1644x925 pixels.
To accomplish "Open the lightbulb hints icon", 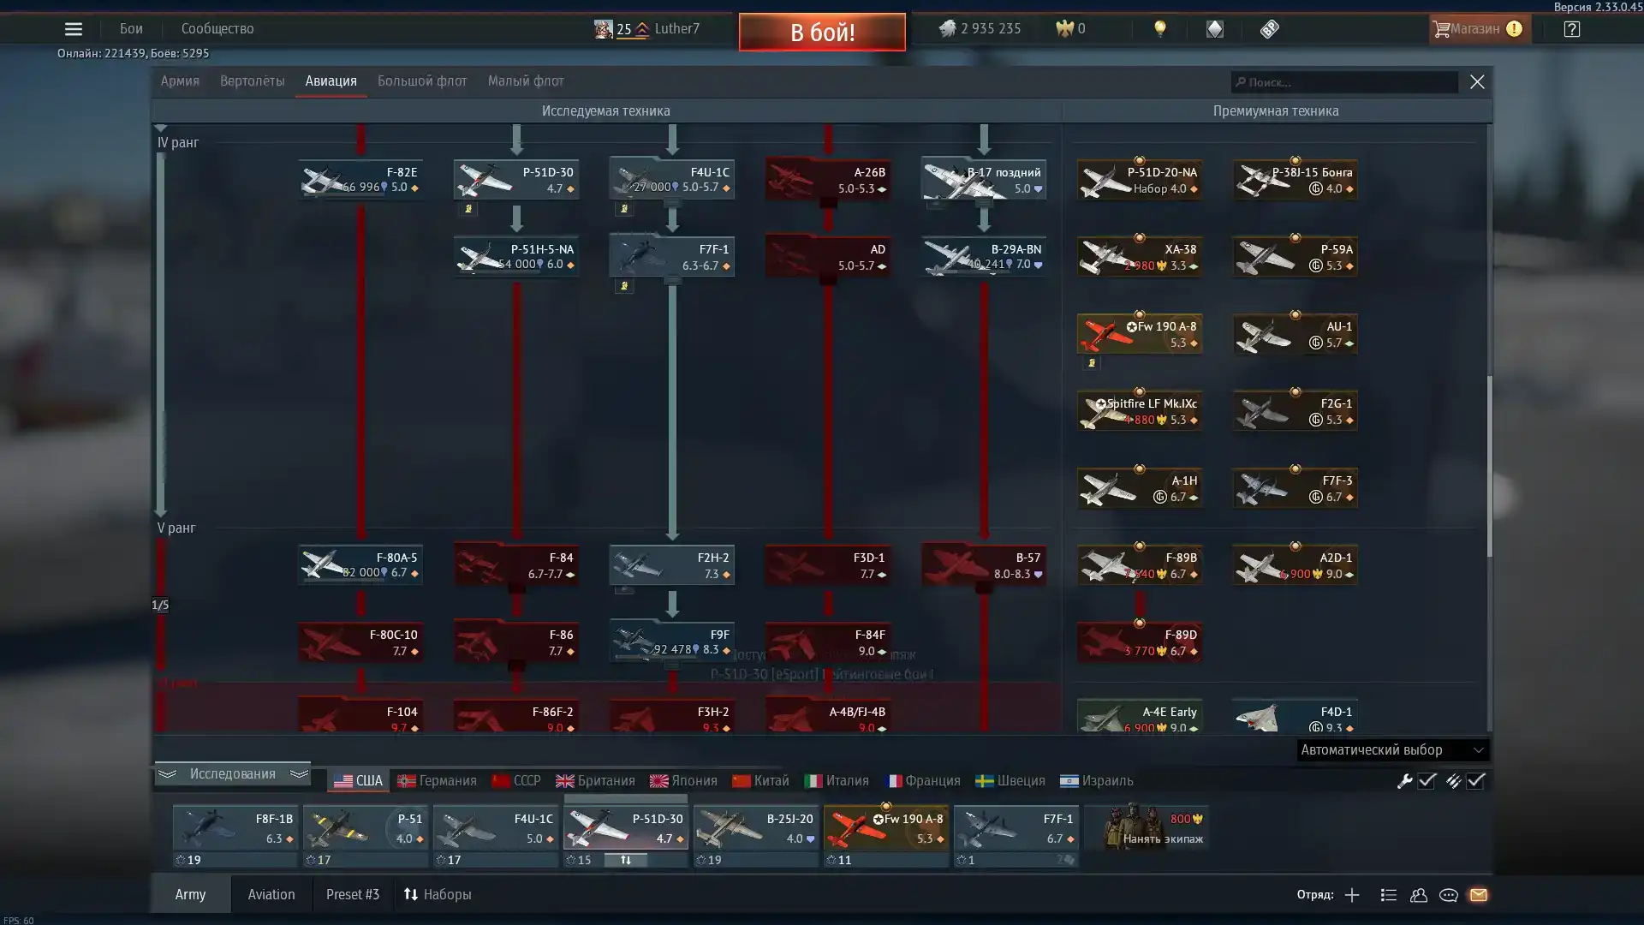I will tap(1160, 28).
